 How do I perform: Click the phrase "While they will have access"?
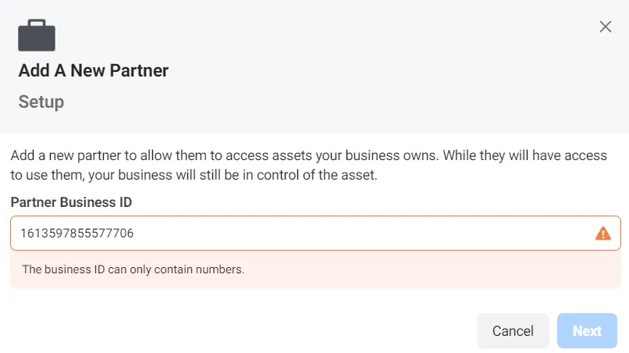pyautogui.click(x=524, y=155)
